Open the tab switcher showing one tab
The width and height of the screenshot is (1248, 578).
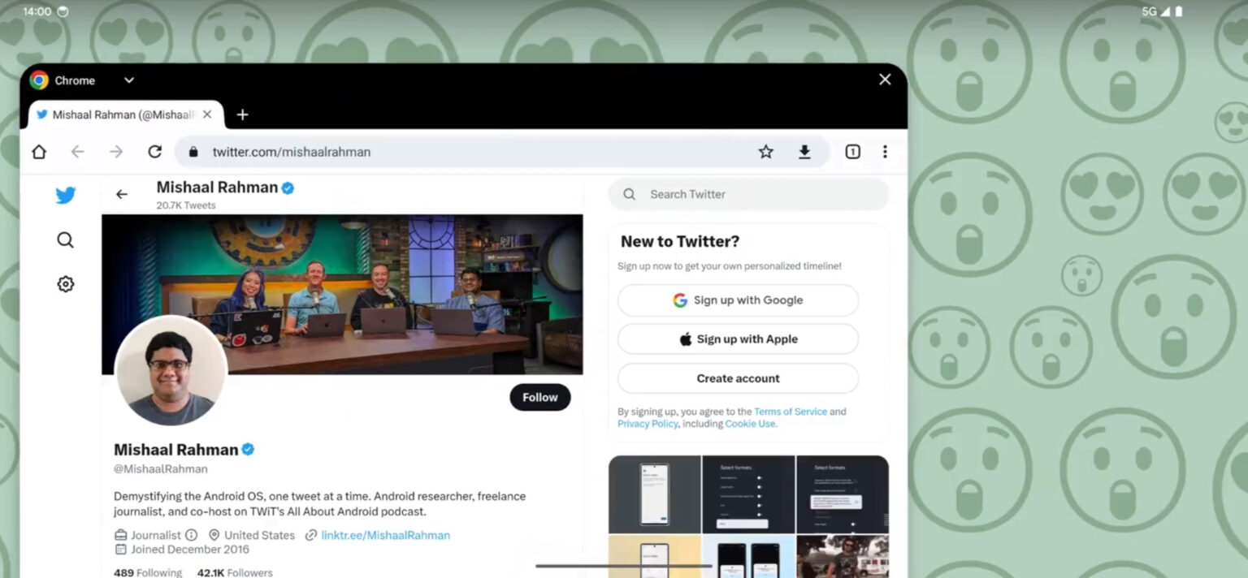(851, 151)
